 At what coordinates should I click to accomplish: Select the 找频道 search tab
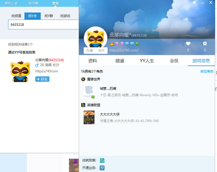pyautogui.click(x=16, y=16)
